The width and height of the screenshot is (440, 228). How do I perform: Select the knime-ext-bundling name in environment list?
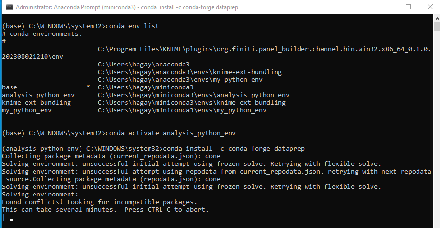tap(36, 103)
